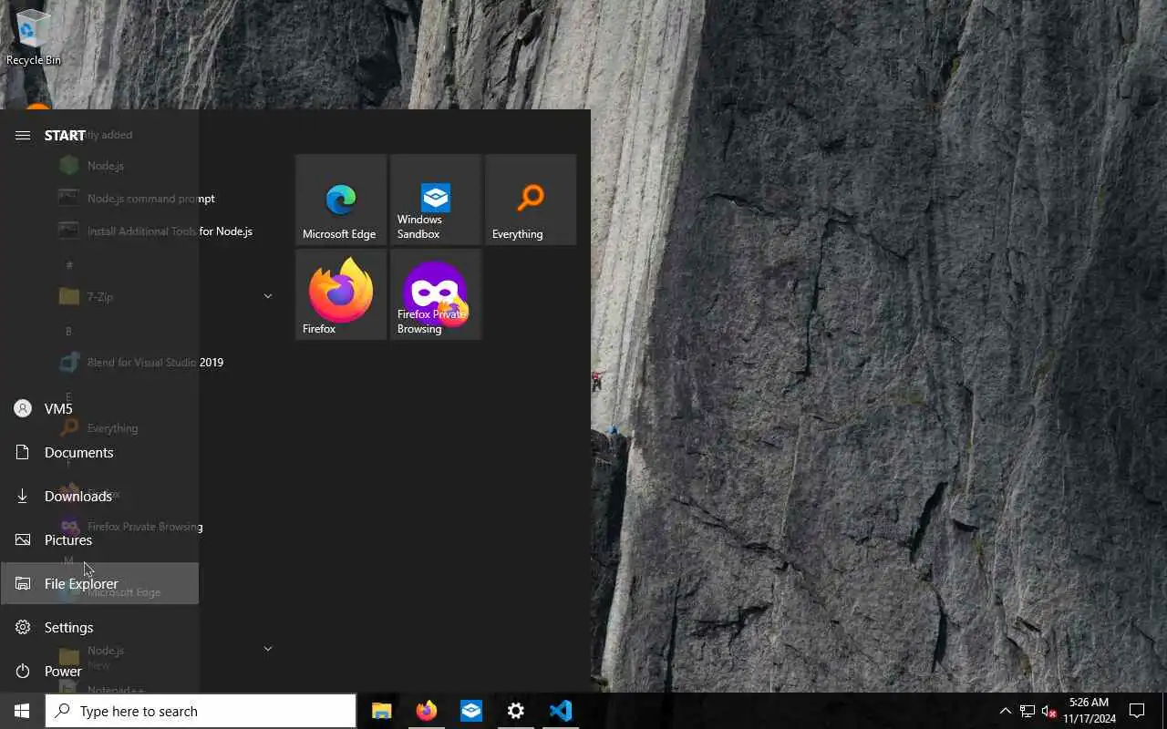Launch the Firefox tile
1167x729 pixels.
[x=341, y=294]
